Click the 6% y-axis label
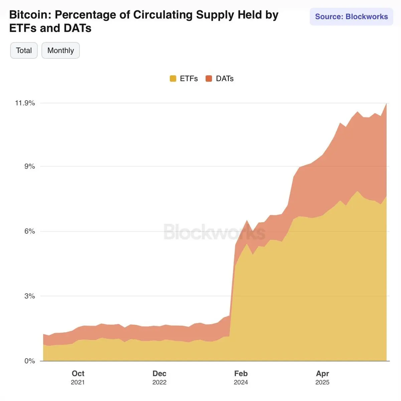The width and height of the screenshot is (401, 401). click(x=29, y=231)
